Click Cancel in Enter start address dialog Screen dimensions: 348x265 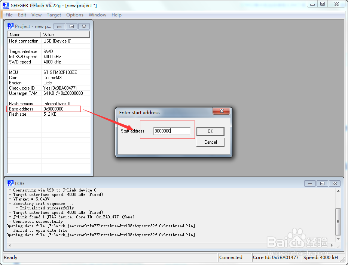point(210,142)
